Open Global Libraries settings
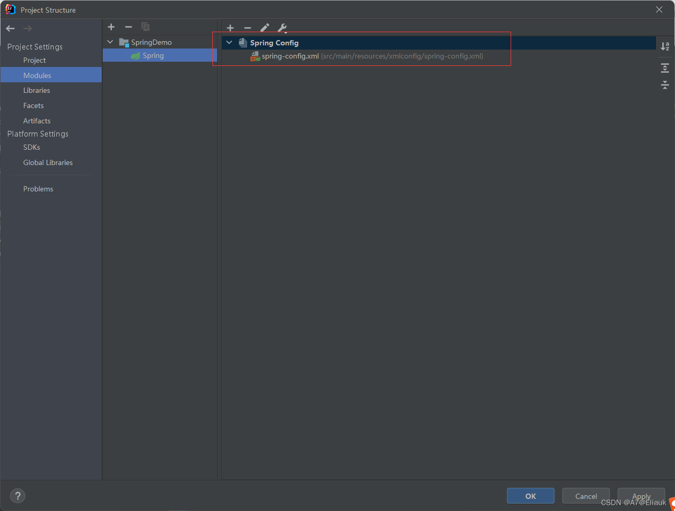 [51, 162]
